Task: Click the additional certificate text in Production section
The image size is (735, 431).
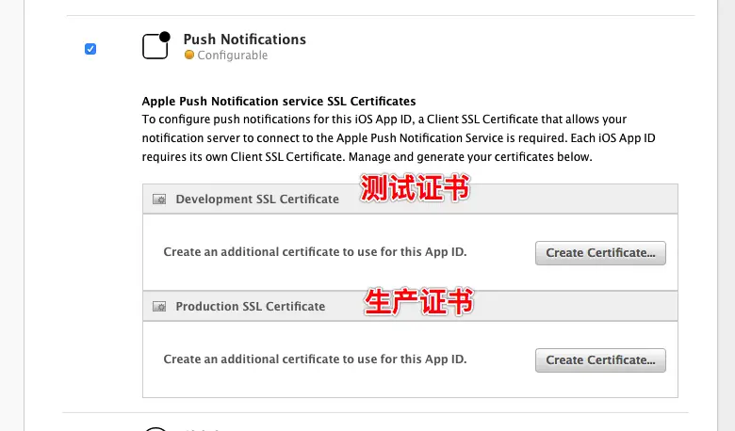Action: pyautogui.click(x=315, y=359)
